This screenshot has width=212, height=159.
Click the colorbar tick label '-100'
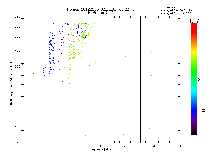pyautogui.click(x=202, y=111)
